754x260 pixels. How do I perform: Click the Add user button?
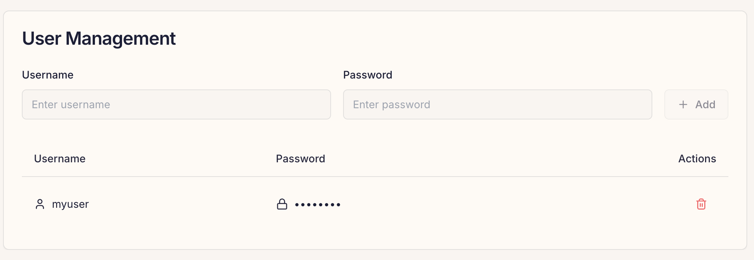click(x=696, y=104)
